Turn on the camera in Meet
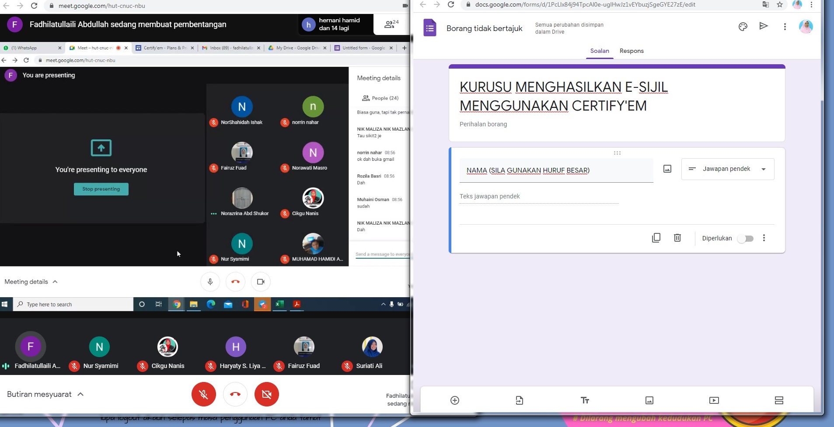Screen dimensions: 834x427 tap(266, 394)
